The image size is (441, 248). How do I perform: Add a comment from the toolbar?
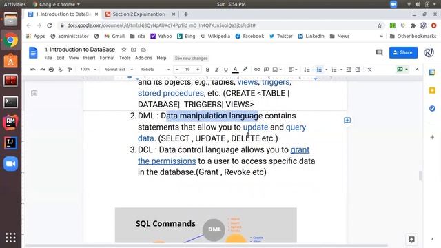pos(266,70)
